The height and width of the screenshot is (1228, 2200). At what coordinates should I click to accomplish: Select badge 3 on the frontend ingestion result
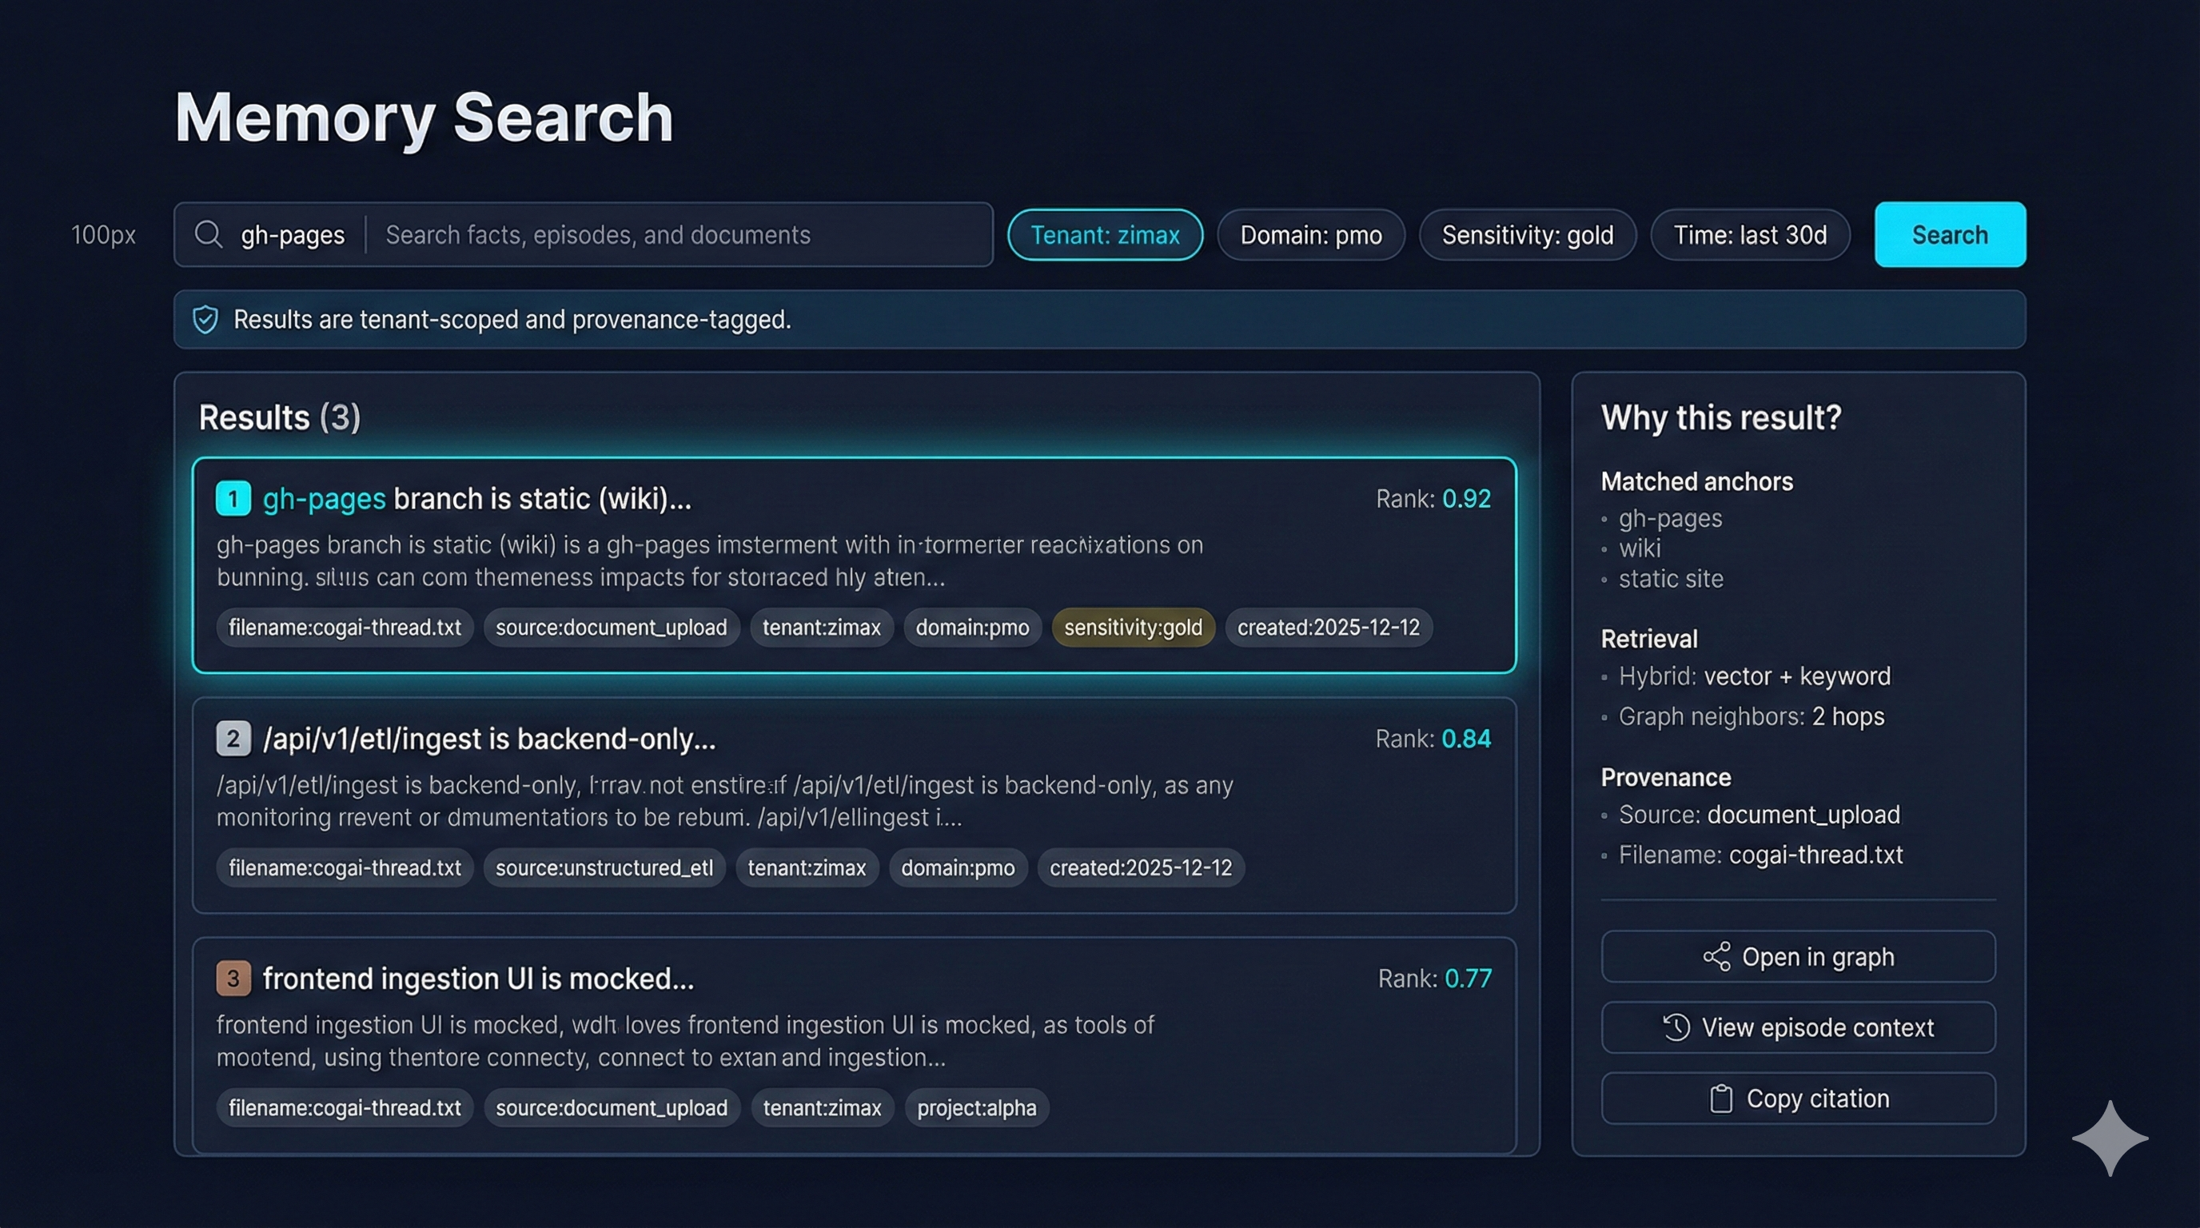click(x=233, y=978)
